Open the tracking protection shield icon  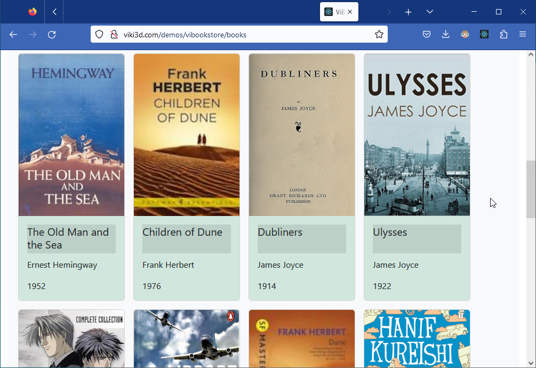tap(99, 35)
